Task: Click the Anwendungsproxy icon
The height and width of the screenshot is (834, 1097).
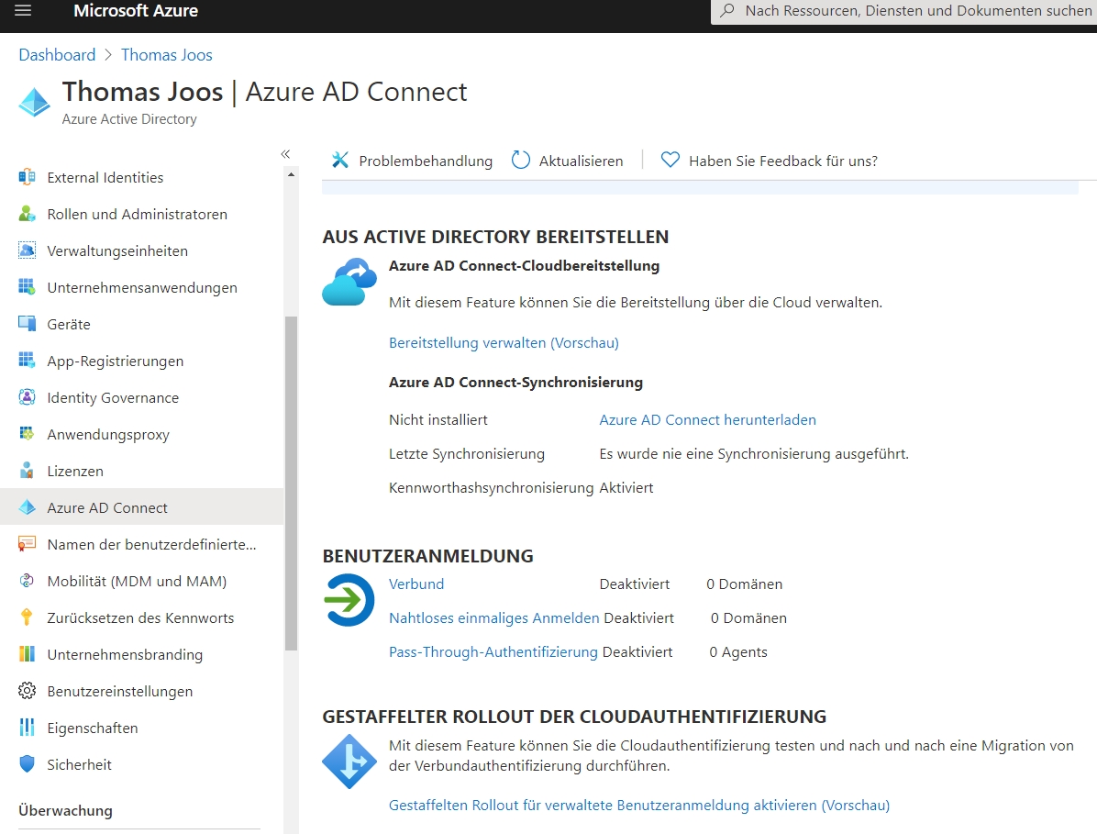Action: (27, 434)
